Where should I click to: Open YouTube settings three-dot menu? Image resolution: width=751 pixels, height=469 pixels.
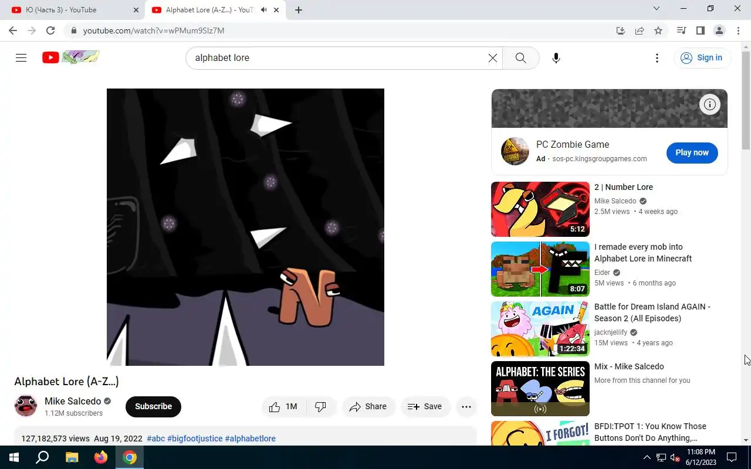[x=657, y=57]
